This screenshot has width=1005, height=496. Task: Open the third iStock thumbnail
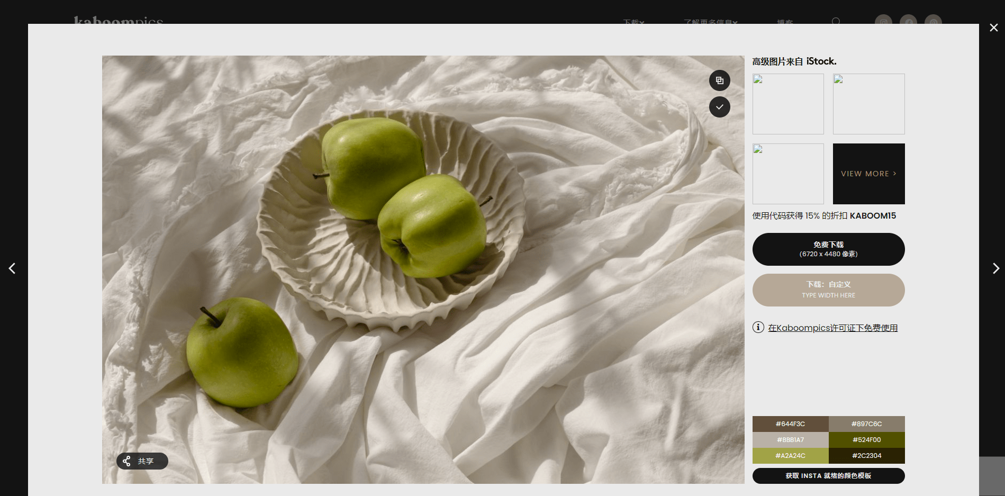click(x=788, y=174)
